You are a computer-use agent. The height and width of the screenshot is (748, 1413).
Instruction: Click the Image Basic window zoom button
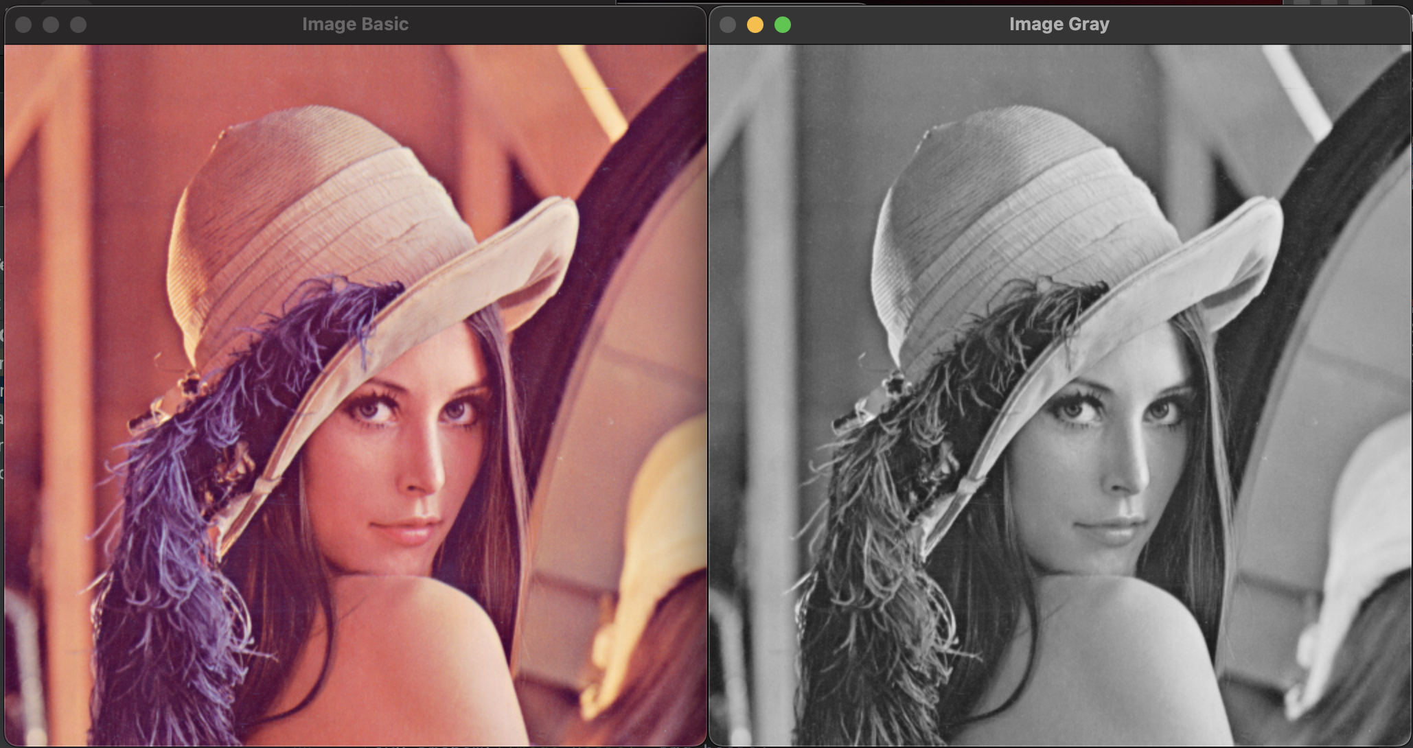click(78, 25)
